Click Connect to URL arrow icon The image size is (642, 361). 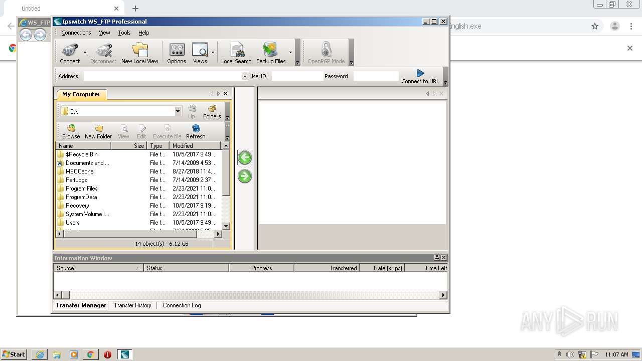point(420,76)
